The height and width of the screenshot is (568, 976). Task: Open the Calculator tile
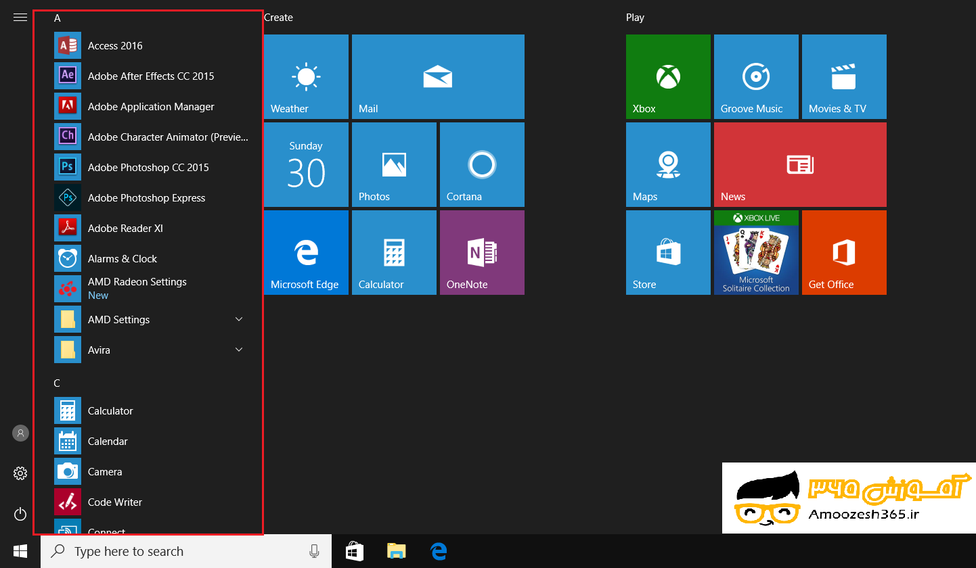coord(394,253)
